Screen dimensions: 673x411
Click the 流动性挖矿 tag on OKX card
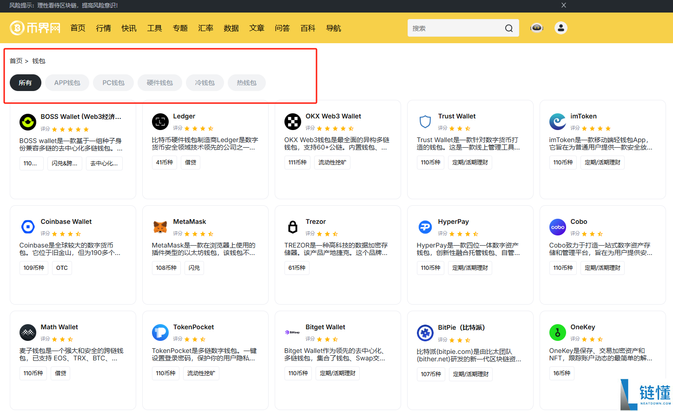pos(332,163)
